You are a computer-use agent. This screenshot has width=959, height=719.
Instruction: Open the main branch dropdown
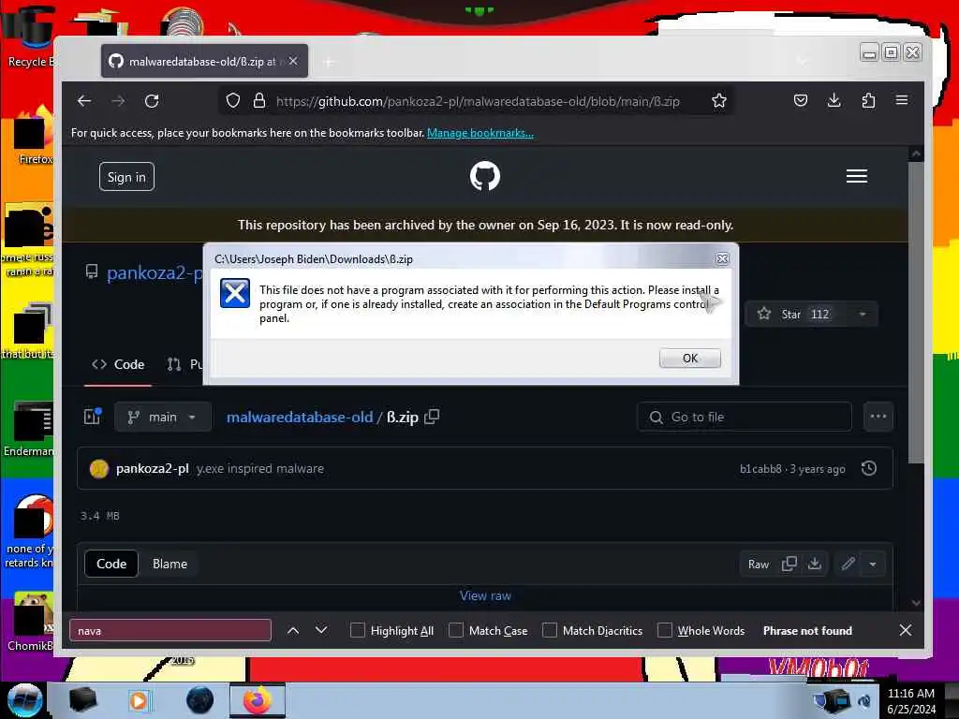(163, 417)
